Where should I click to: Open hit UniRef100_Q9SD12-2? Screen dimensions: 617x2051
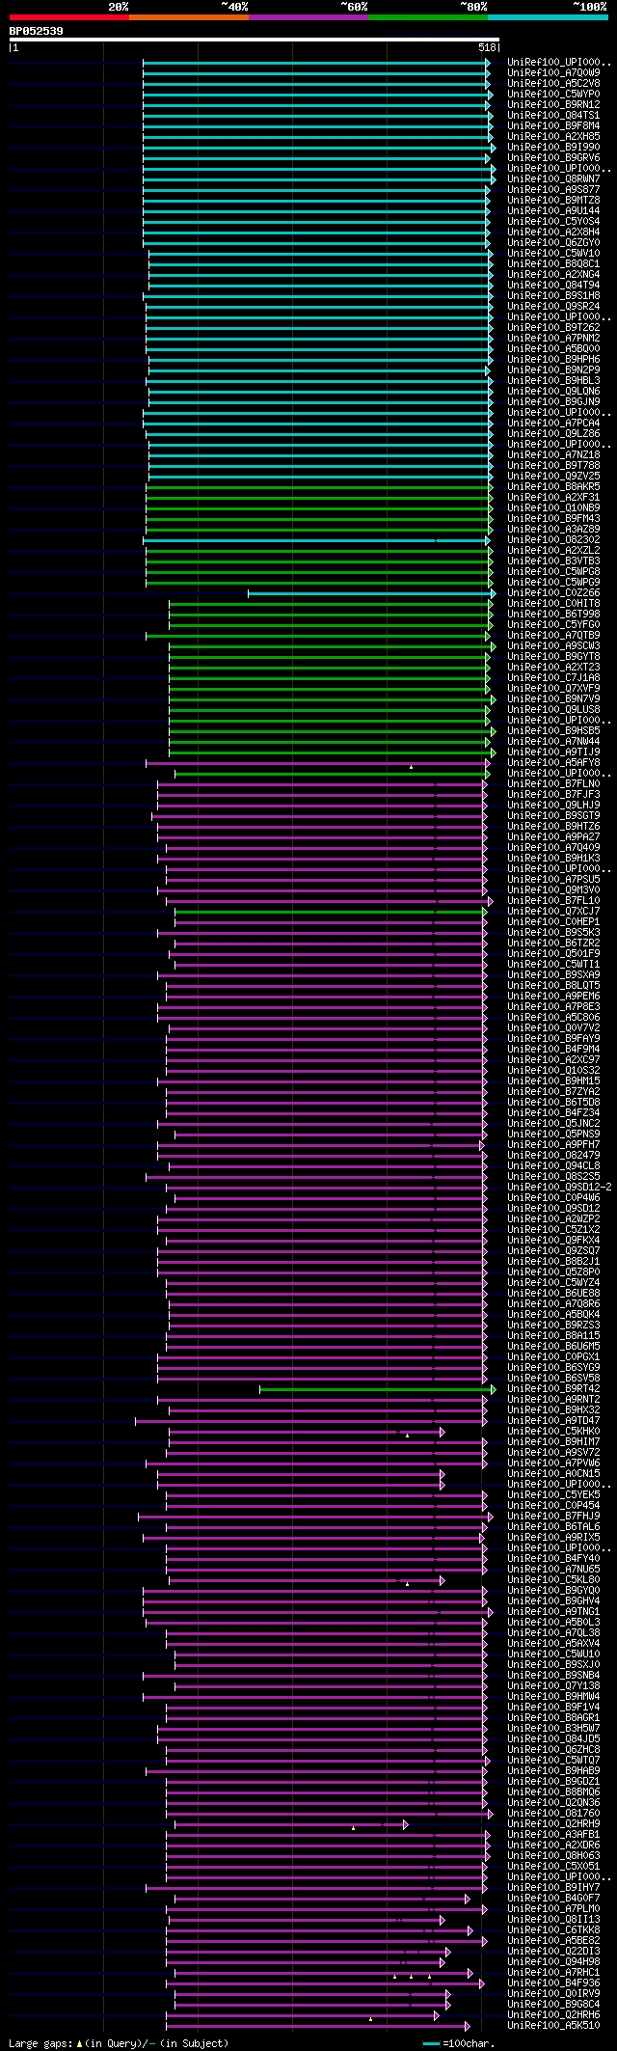[x=559, y=1187]
